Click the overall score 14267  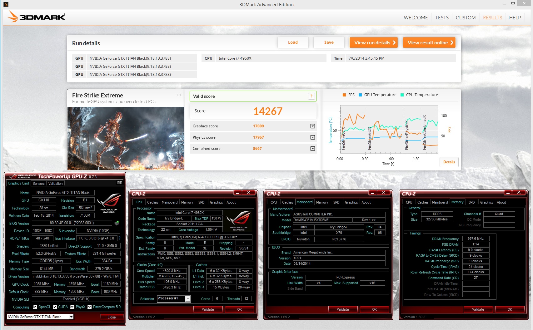[268, 111]
